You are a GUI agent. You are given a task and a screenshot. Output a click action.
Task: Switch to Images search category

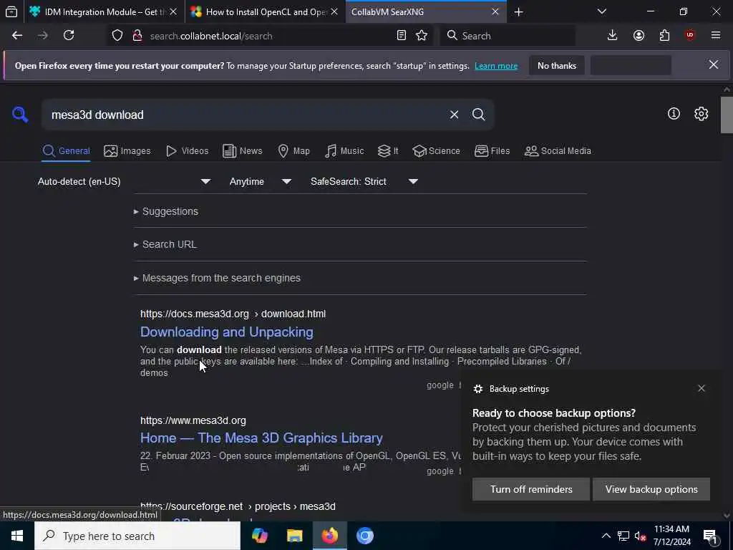pos(127,151)
